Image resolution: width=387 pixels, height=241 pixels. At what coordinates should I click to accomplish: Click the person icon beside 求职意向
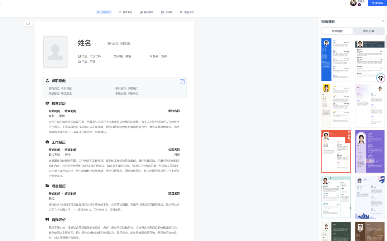47,81
